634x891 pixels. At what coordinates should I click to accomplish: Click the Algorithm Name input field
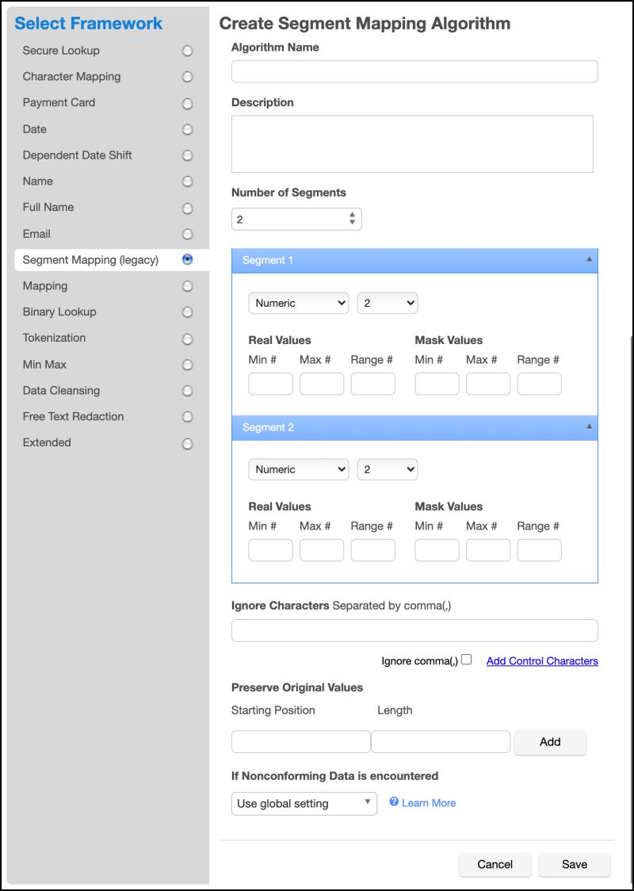tap(414, 71)
